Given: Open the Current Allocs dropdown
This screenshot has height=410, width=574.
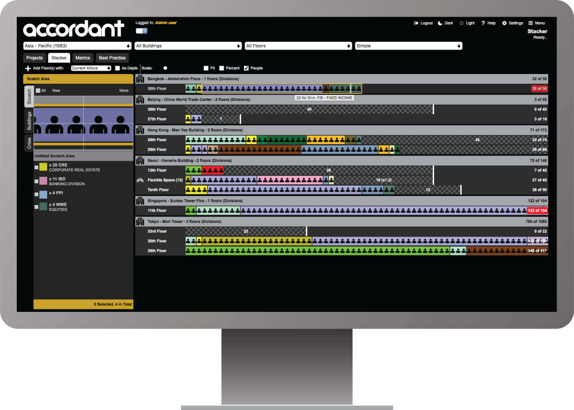Looking at the screenshot, I should [91, 68].
